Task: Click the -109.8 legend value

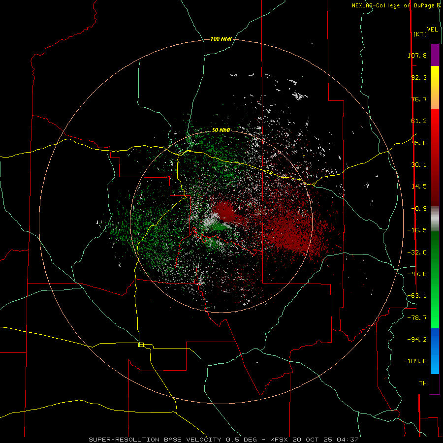Action: click(415, 361)
